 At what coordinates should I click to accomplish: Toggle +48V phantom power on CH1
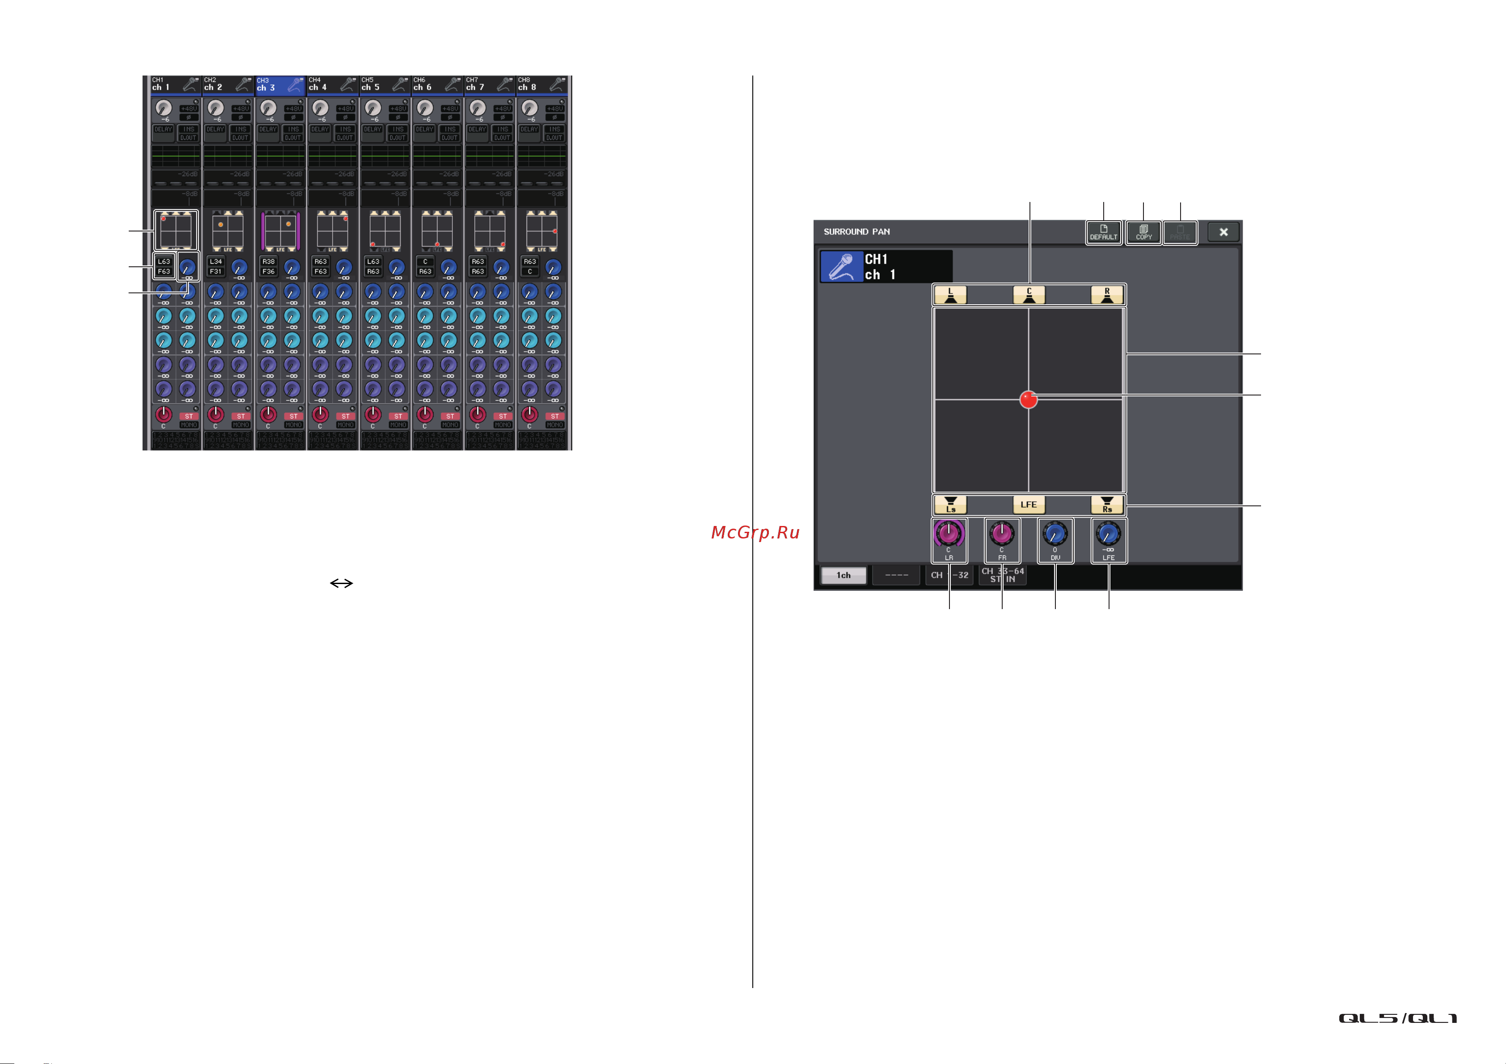click(189, 109)
